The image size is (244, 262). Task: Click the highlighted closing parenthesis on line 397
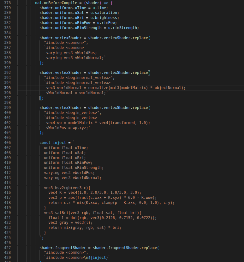tap(40, 98)
